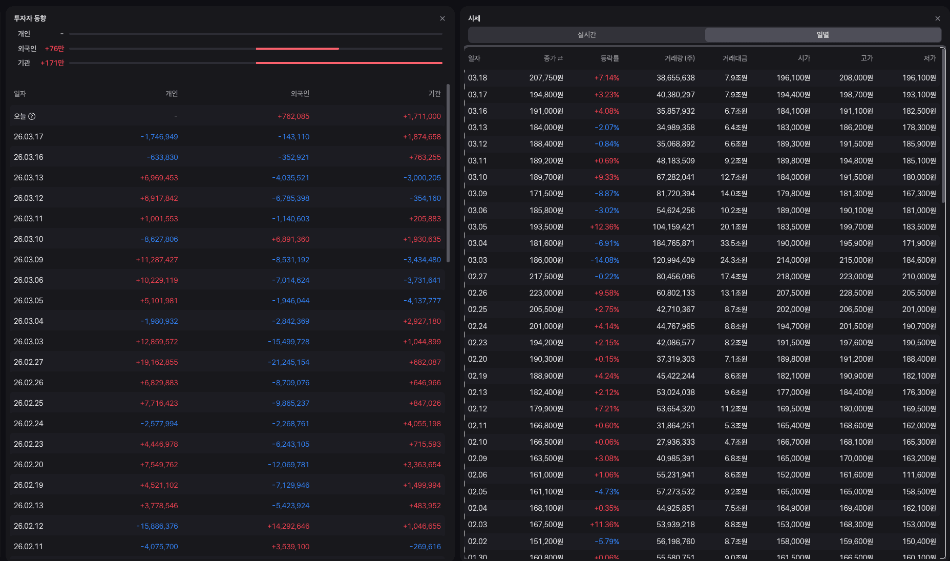Select the 26.03.17 investor row
Image resolution: width=950 pixels, height=561 pixels.
[x=227, y=137]
